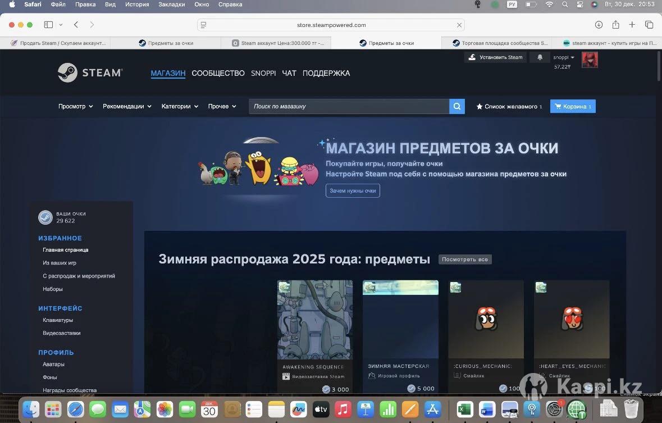Expand the Категории dropdown menu
Viewport: 662px width, 423px height.
point(180,106)
